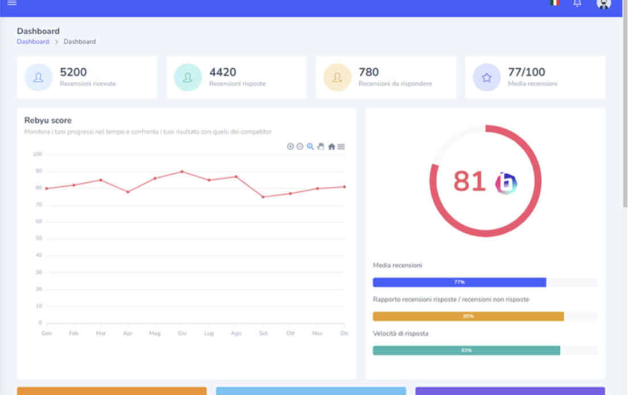Viewport: 632px width, 395px height.
Task: Open the 77/100 Media recensioni card
Action: point(535,77)
